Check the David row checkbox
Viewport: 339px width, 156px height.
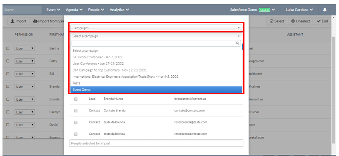coord(8,125)
